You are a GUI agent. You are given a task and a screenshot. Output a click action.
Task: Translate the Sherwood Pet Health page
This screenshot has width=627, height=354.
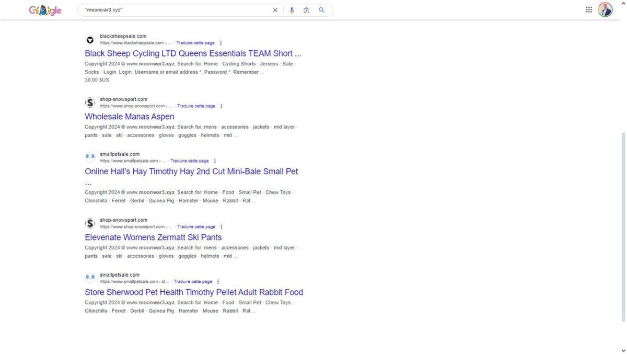(x=193, y=282)
